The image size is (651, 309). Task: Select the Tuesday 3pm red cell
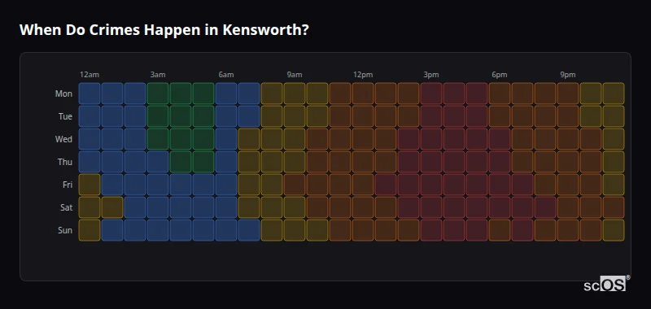click(x=431, y=116)
